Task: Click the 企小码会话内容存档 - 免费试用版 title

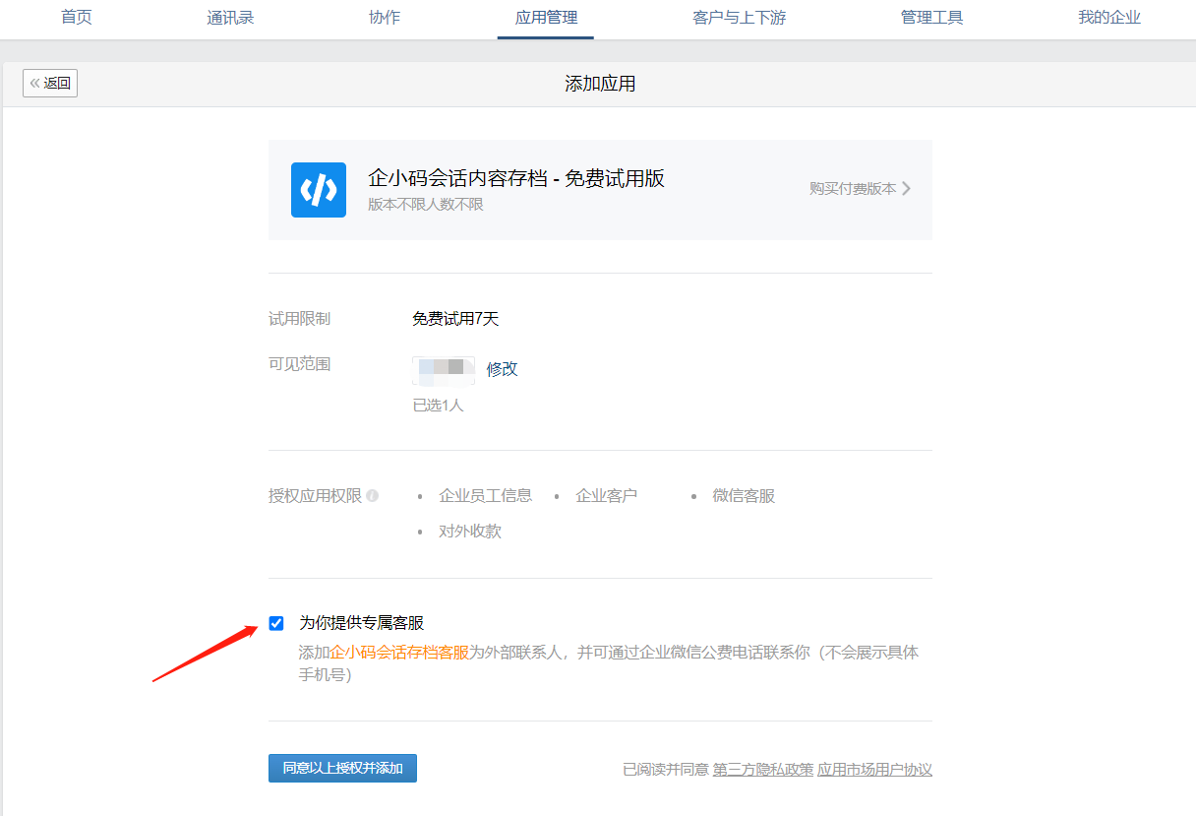Action: click(516, 178)
